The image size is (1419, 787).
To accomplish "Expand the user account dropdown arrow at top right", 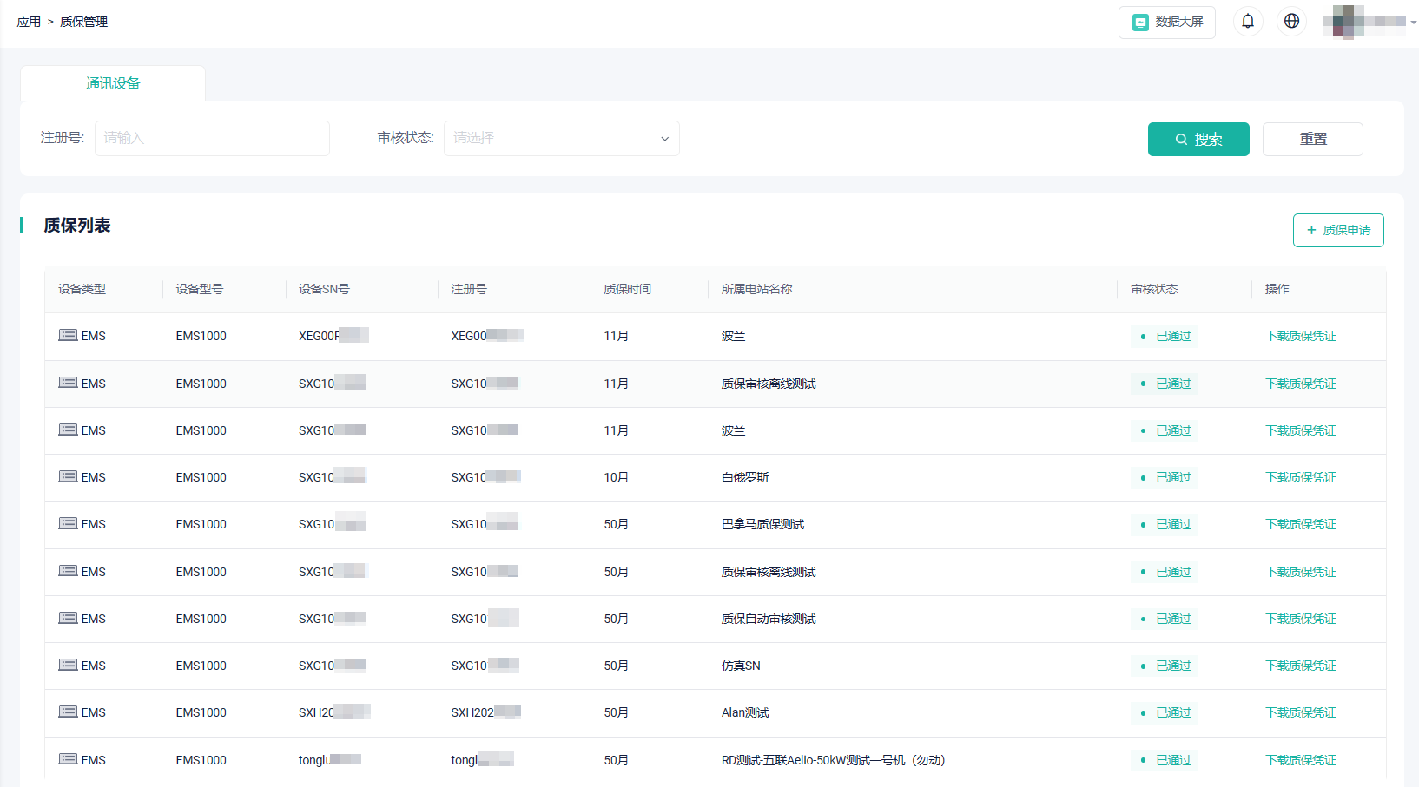I will [1414, 24].
